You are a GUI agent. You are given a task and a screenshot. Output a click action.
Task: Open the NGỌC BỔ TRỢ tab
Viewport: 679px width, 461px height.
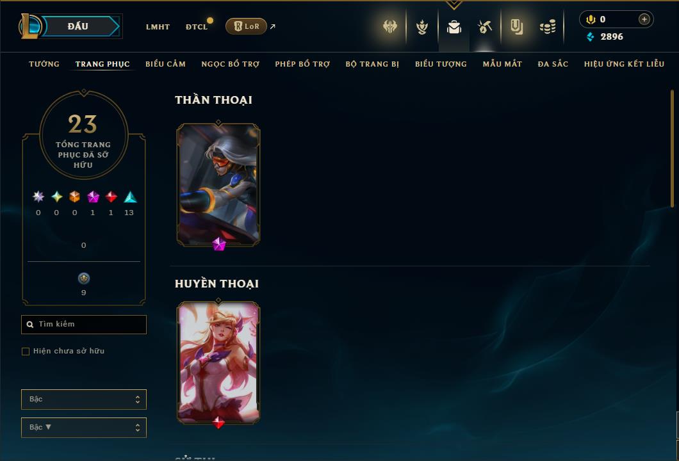click(231, 64)
